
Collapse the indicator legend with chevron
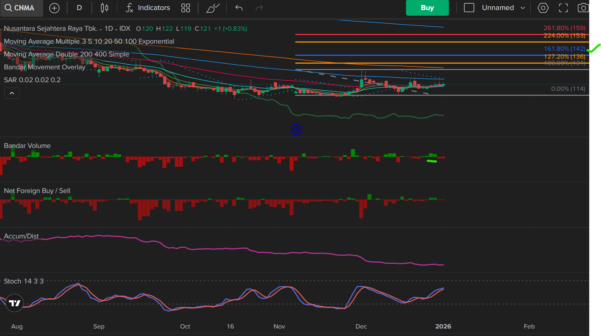(x=12, y=93)
